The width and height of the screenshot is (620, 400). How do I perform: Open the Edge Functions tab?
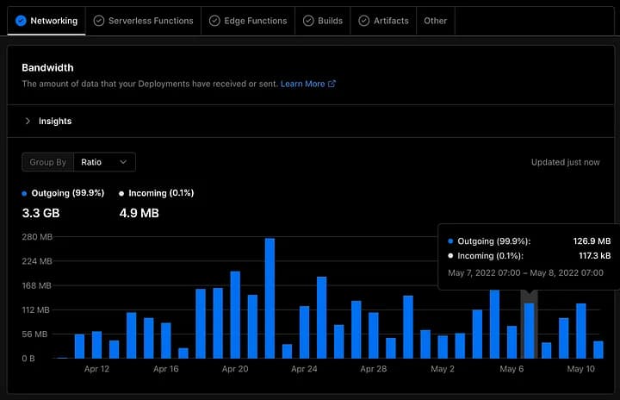click(x=248, y=21)
